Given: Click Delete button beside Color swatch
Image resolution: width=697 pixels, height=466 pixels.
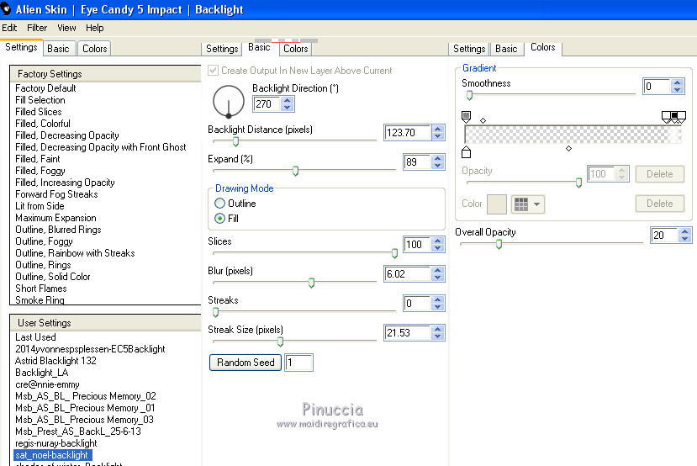Looking at the screenshot, I should pyautogui.click(x=660, y=204).
